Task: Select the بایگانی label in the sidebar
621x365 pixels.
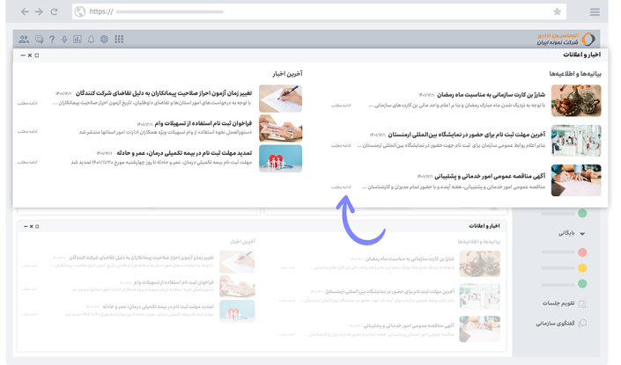Action: 566,233
